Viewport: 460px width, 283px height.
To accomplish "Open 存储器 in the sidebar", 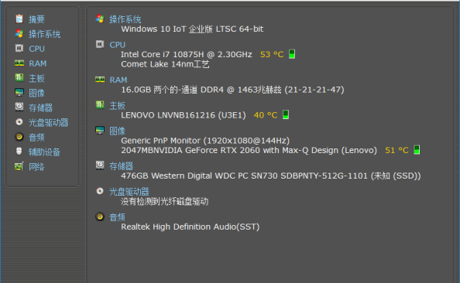I will point(40,107).
